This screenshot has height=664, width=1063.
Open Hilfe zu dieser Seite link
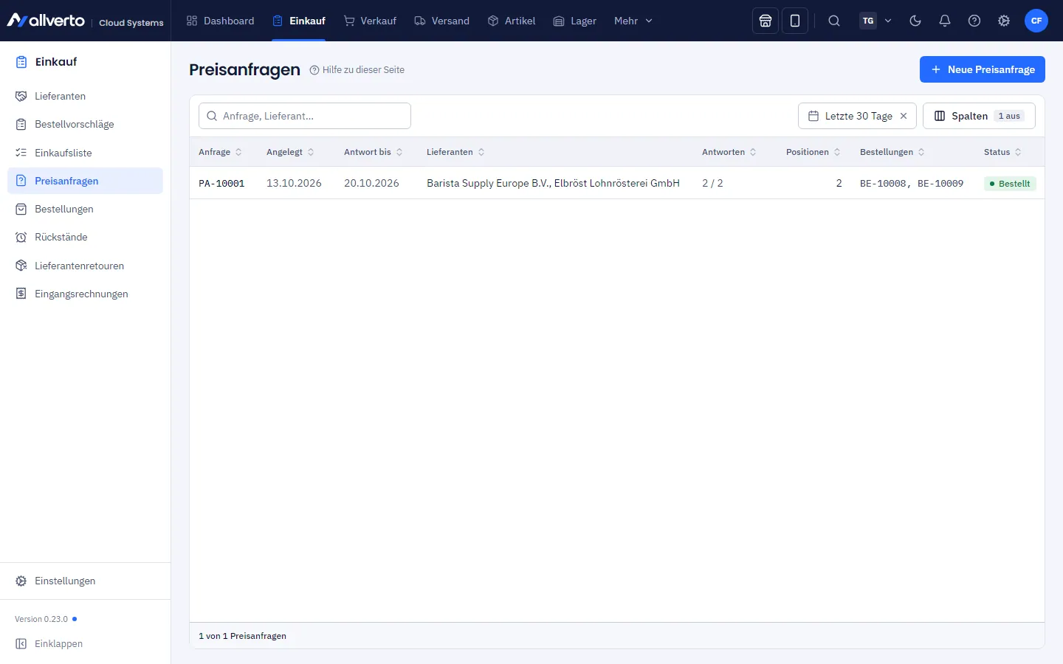pos(357,70)
